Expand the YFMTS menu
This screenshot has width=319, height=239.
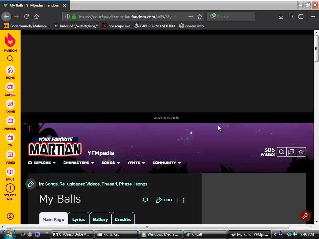(x=136, y=163)
